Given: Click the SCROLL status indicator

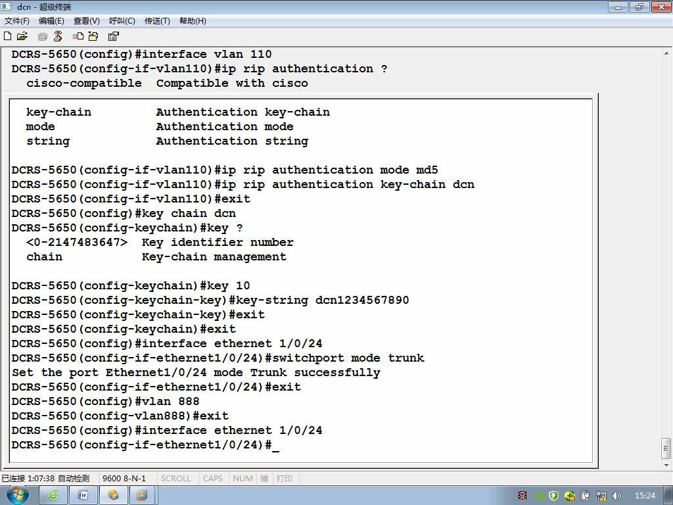Looking at the screenshot, I should click(175, 478).
